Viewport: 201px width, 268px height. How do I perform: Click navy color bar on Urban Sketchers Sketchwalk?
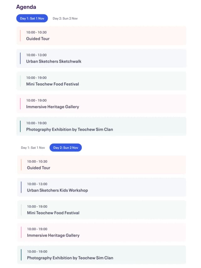pyautogui.click(x=20, y=58)
